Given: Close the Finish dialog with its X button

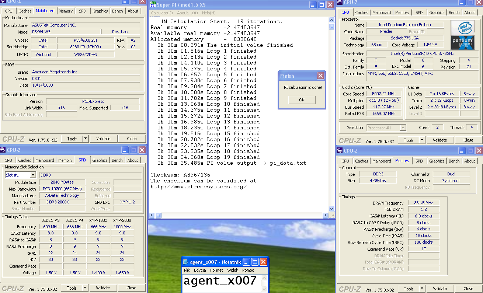Looking at the screenshot, I should point(320,76).
